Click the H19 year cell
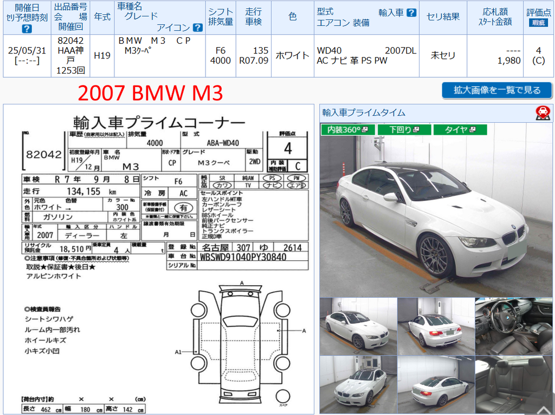Screen dimensions: 555x415 click(x=102, y=56)
